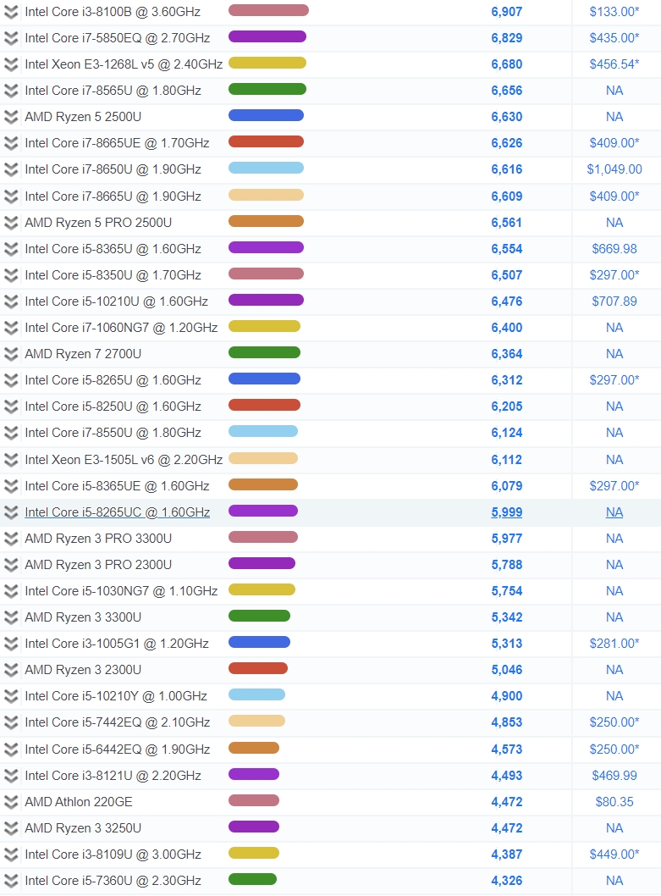The height and width of the screenshot is (896, 661).
Task: Expand chevron beside AMD Ryzen 7 2700U
Action: tap(11, 354)
